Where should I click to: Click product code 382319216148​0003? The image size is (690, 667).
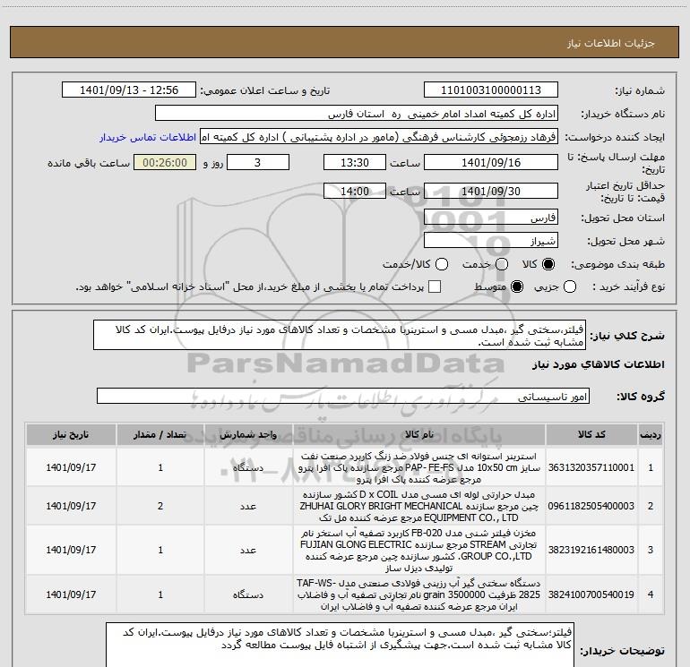[591, 550]
